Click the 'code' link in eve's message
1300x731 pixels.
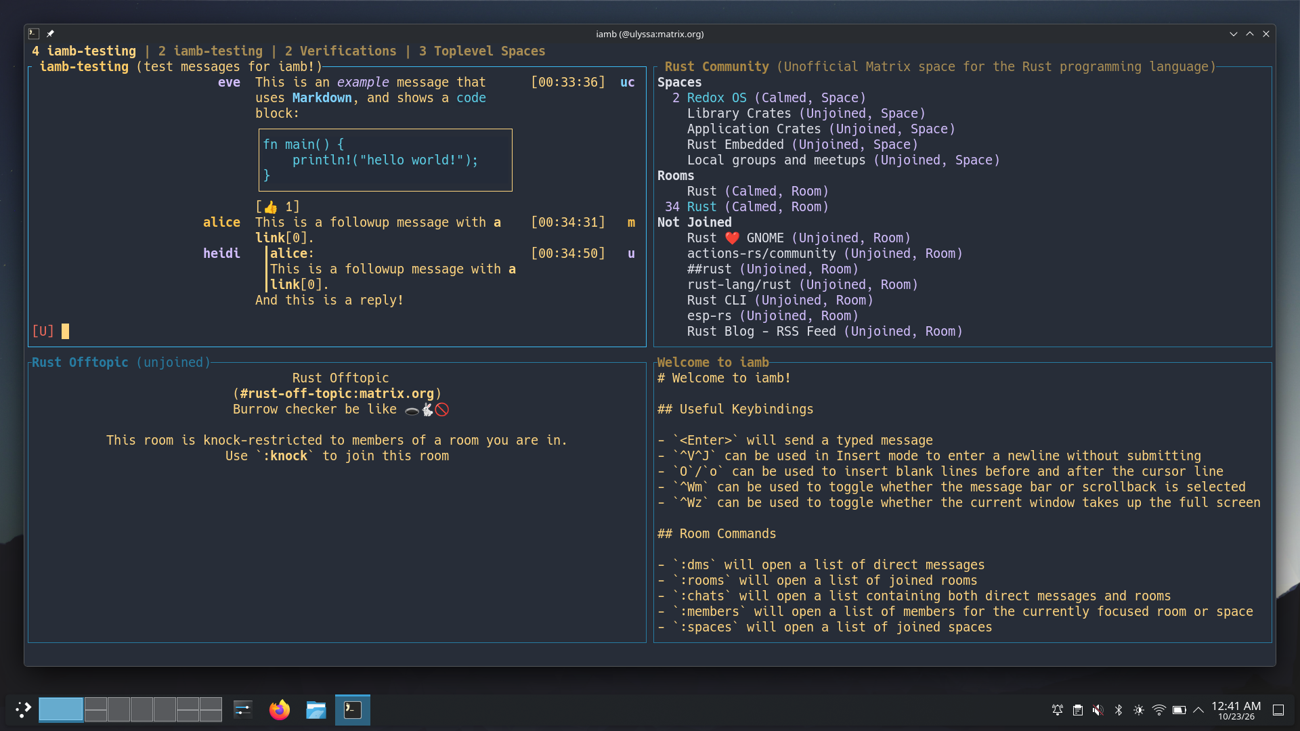coord(471,98)
